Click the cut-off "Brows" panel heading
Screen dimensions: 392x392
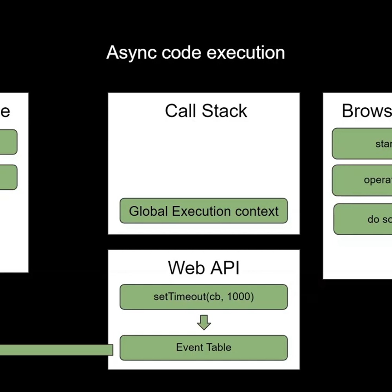367,111
